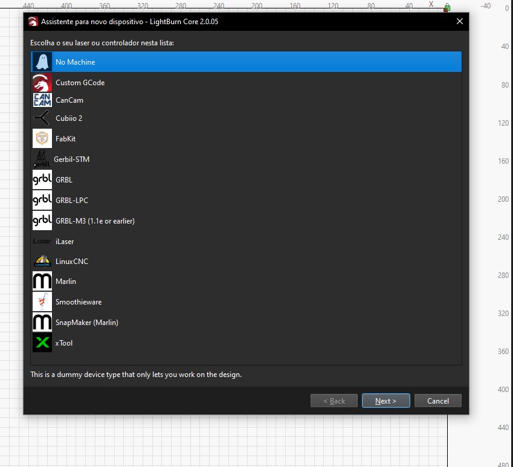Choose SnapMaker (Marlin) from the list

(x=86, y=323)
